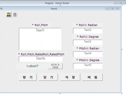Grab the bottom-edge form sizing handle
Image resolution: width=126 pixels, height=98 pixels.
point(60,93)
